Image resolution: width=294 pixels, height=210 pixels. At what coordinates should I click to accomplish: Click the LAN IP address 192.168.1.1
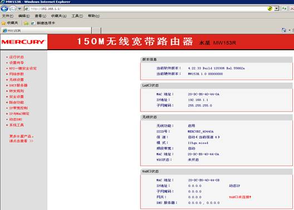click(x=198, y=100)
